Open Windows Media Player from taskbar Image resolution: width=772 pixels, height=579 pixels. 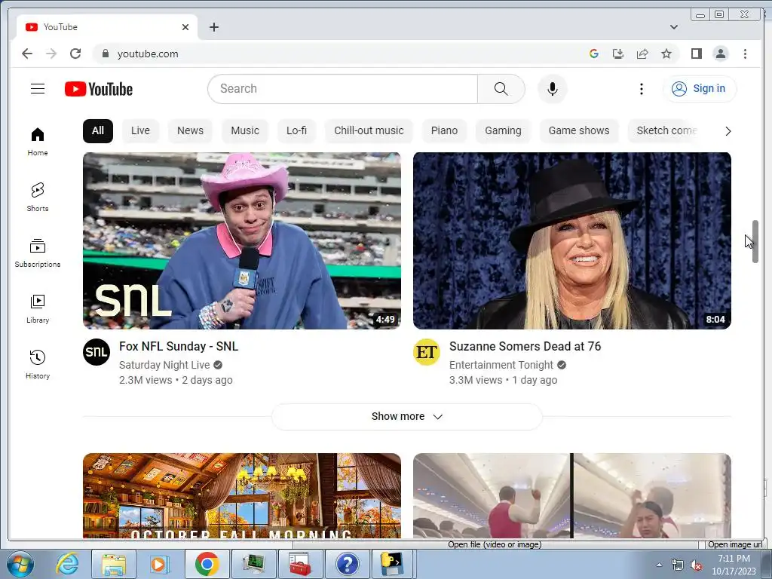pos(161,564)
